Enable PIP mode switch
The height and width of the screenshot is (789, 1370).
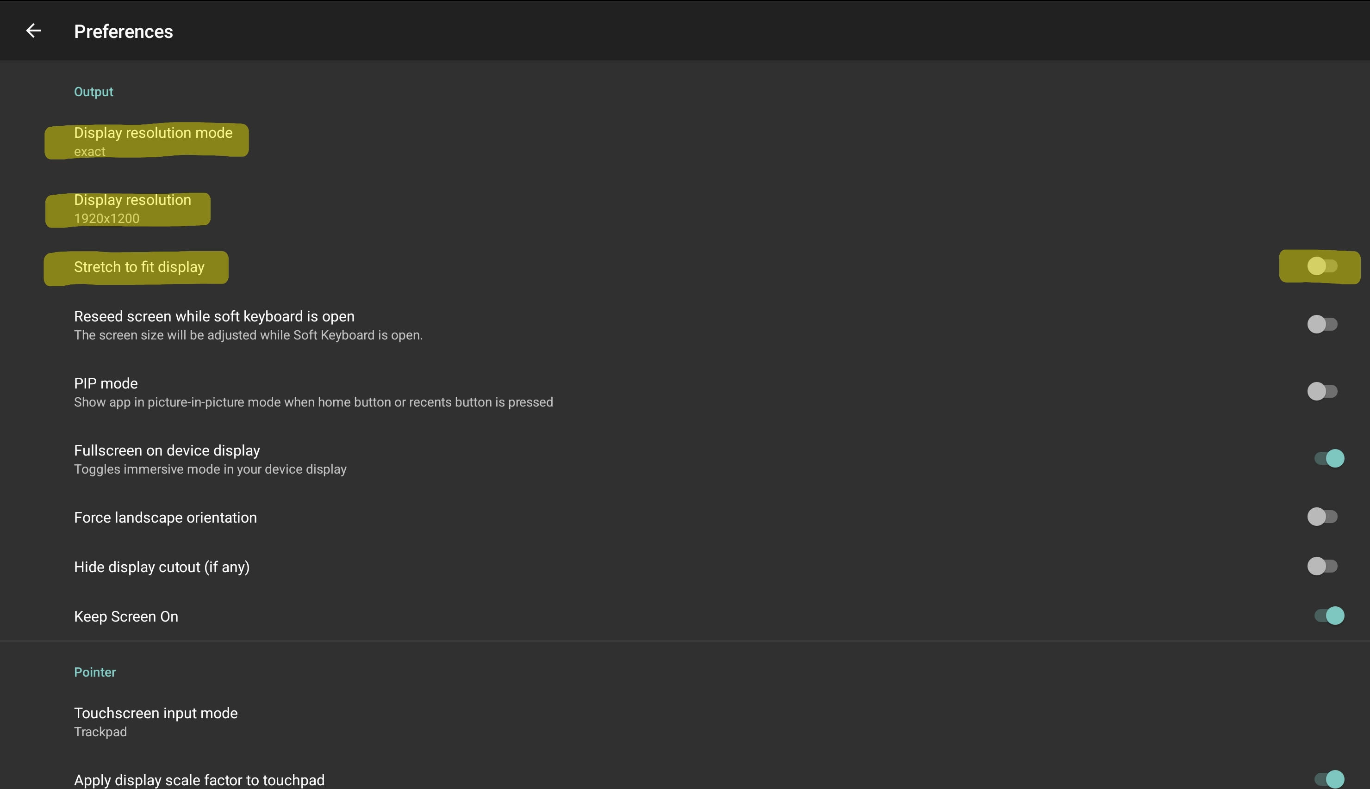click(x=1322, y=391)
